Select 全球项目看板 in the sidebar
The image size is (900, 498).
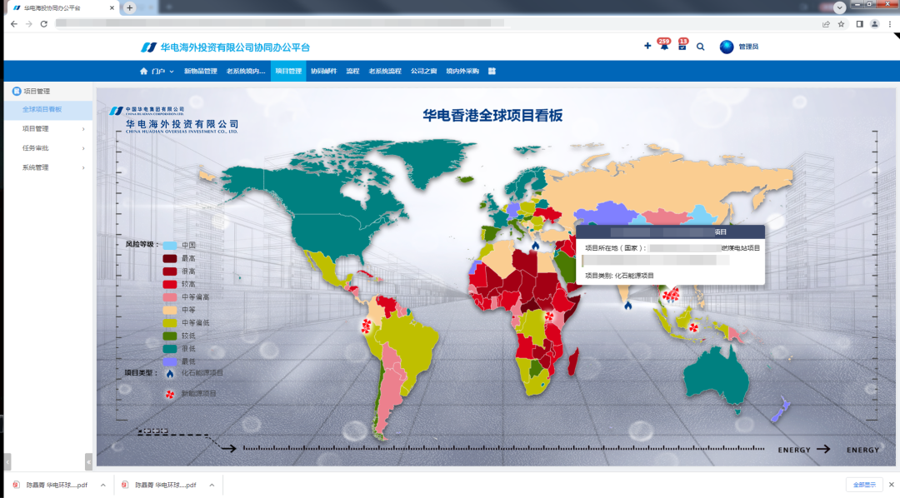[42, 109]
